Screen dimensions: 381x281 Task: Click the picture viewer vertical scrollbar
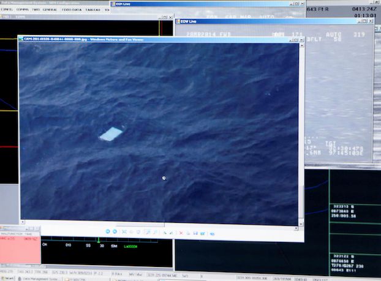click(x=301, y=122)
